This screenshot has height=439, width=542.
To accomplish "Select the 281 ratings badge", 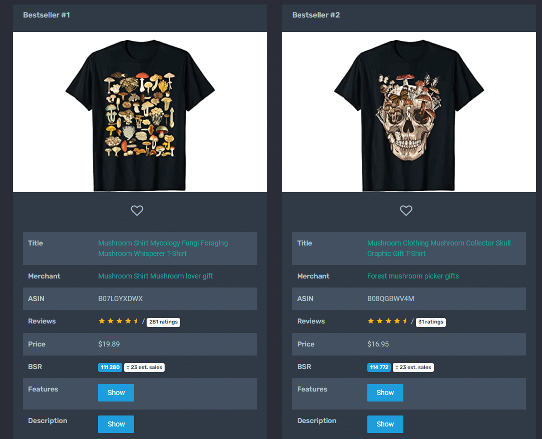I will coord(163,322).
